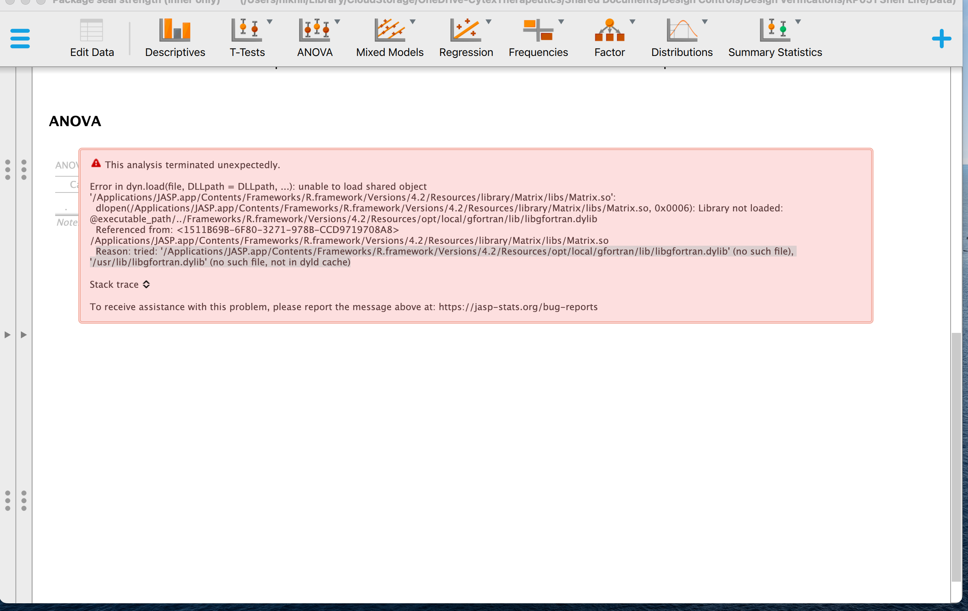Screen dimensions: 968x611
Task: Open the hamburger main menu
Action: point(20,39)
